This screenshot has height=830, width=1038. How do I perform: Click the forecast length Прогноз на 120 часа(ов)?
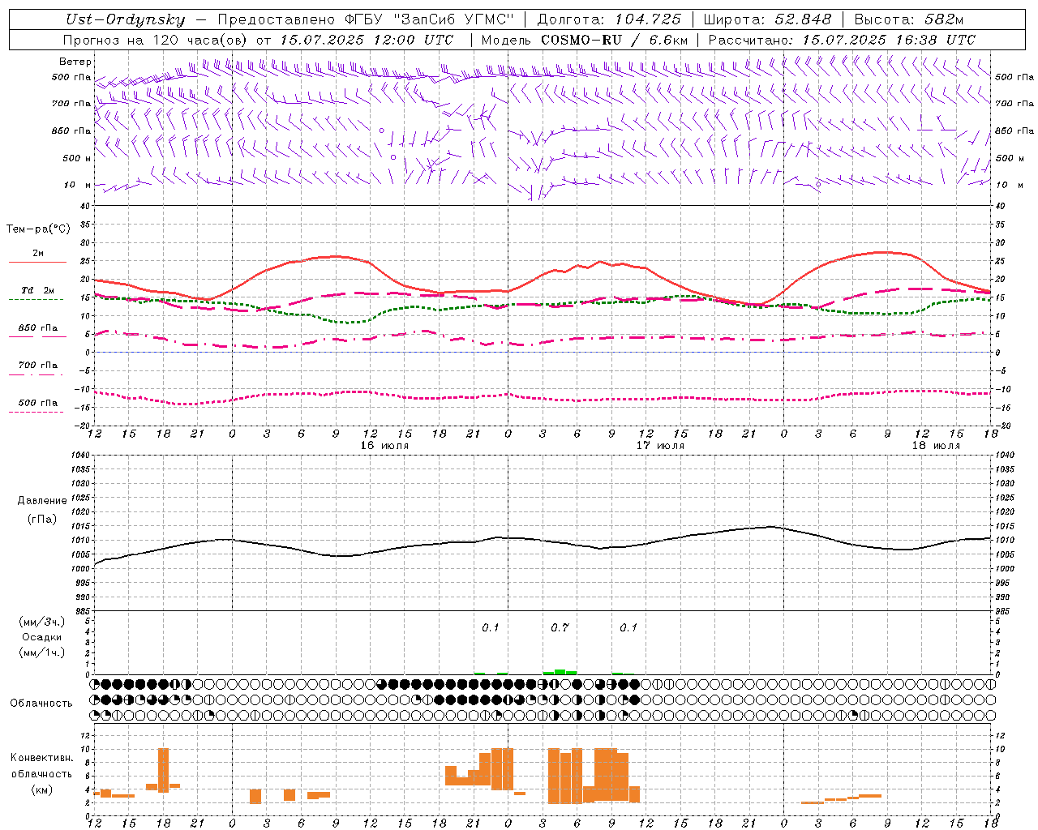pos(155,40)
